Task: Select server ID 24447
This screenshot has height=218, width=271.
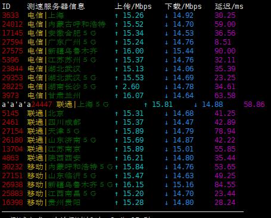Action: pos(42,105)
